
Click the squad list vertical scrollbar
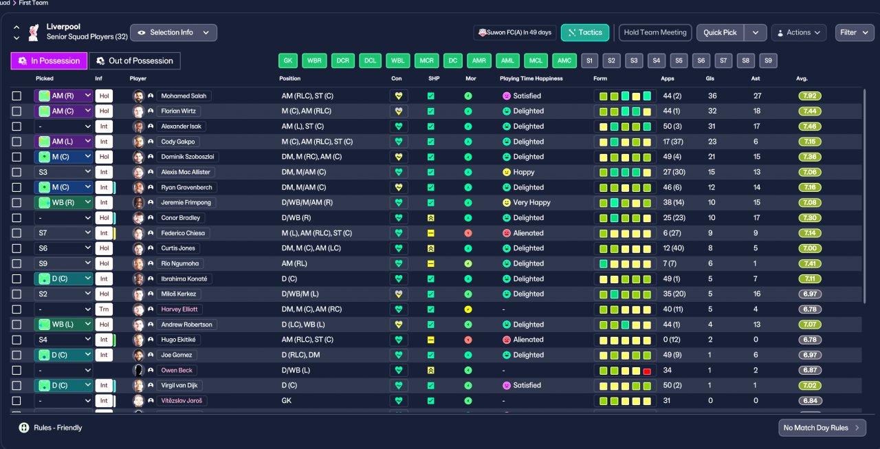tap(864, 196)
